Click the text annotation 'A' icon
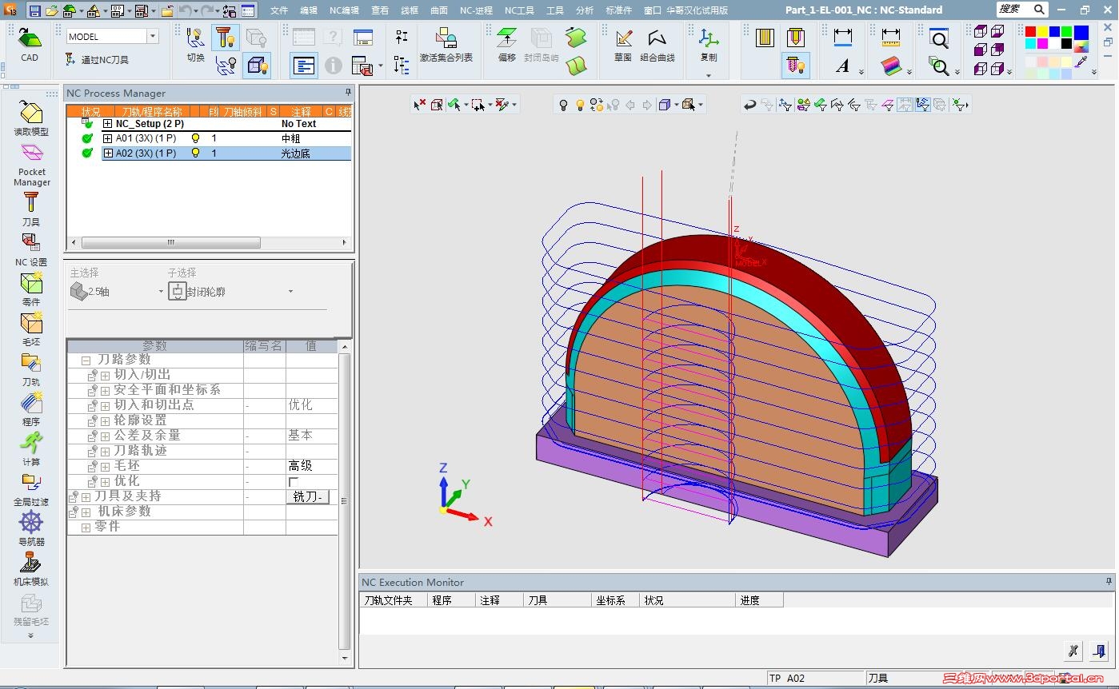The height and width of the screenshot is (689, 1119). click(842, 66)
